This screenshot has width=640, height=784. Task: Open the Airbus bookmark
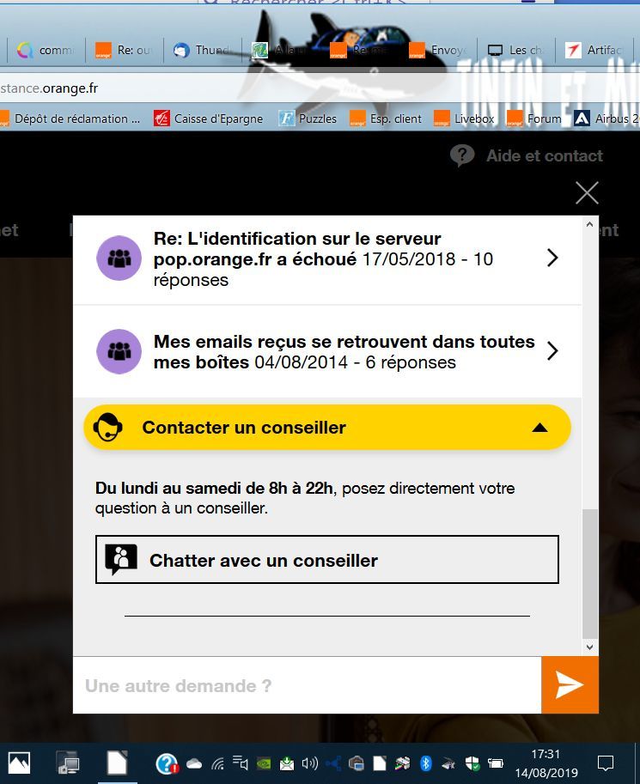(x=606, y=119)
